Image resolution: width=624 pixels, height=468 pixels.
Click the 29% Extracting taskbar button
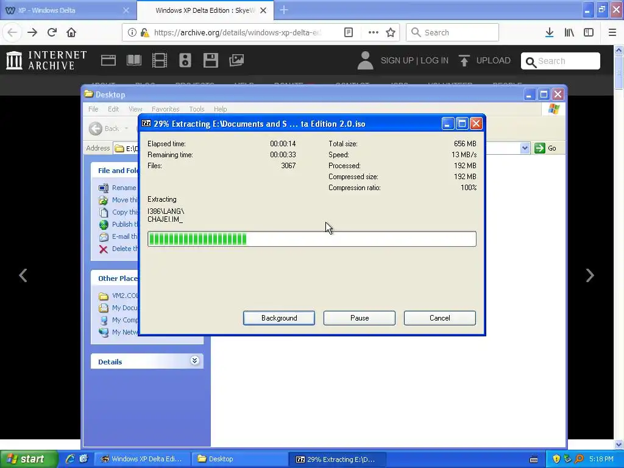[x=337, y=459]
